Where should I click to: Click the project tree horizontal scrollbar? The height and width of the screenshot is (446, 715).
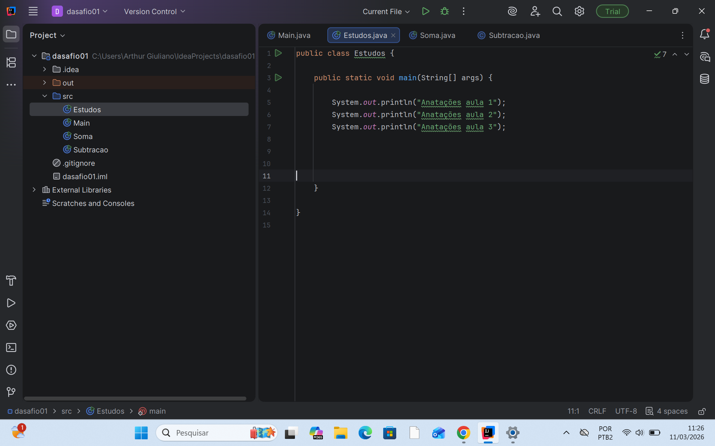coord(135,398)
